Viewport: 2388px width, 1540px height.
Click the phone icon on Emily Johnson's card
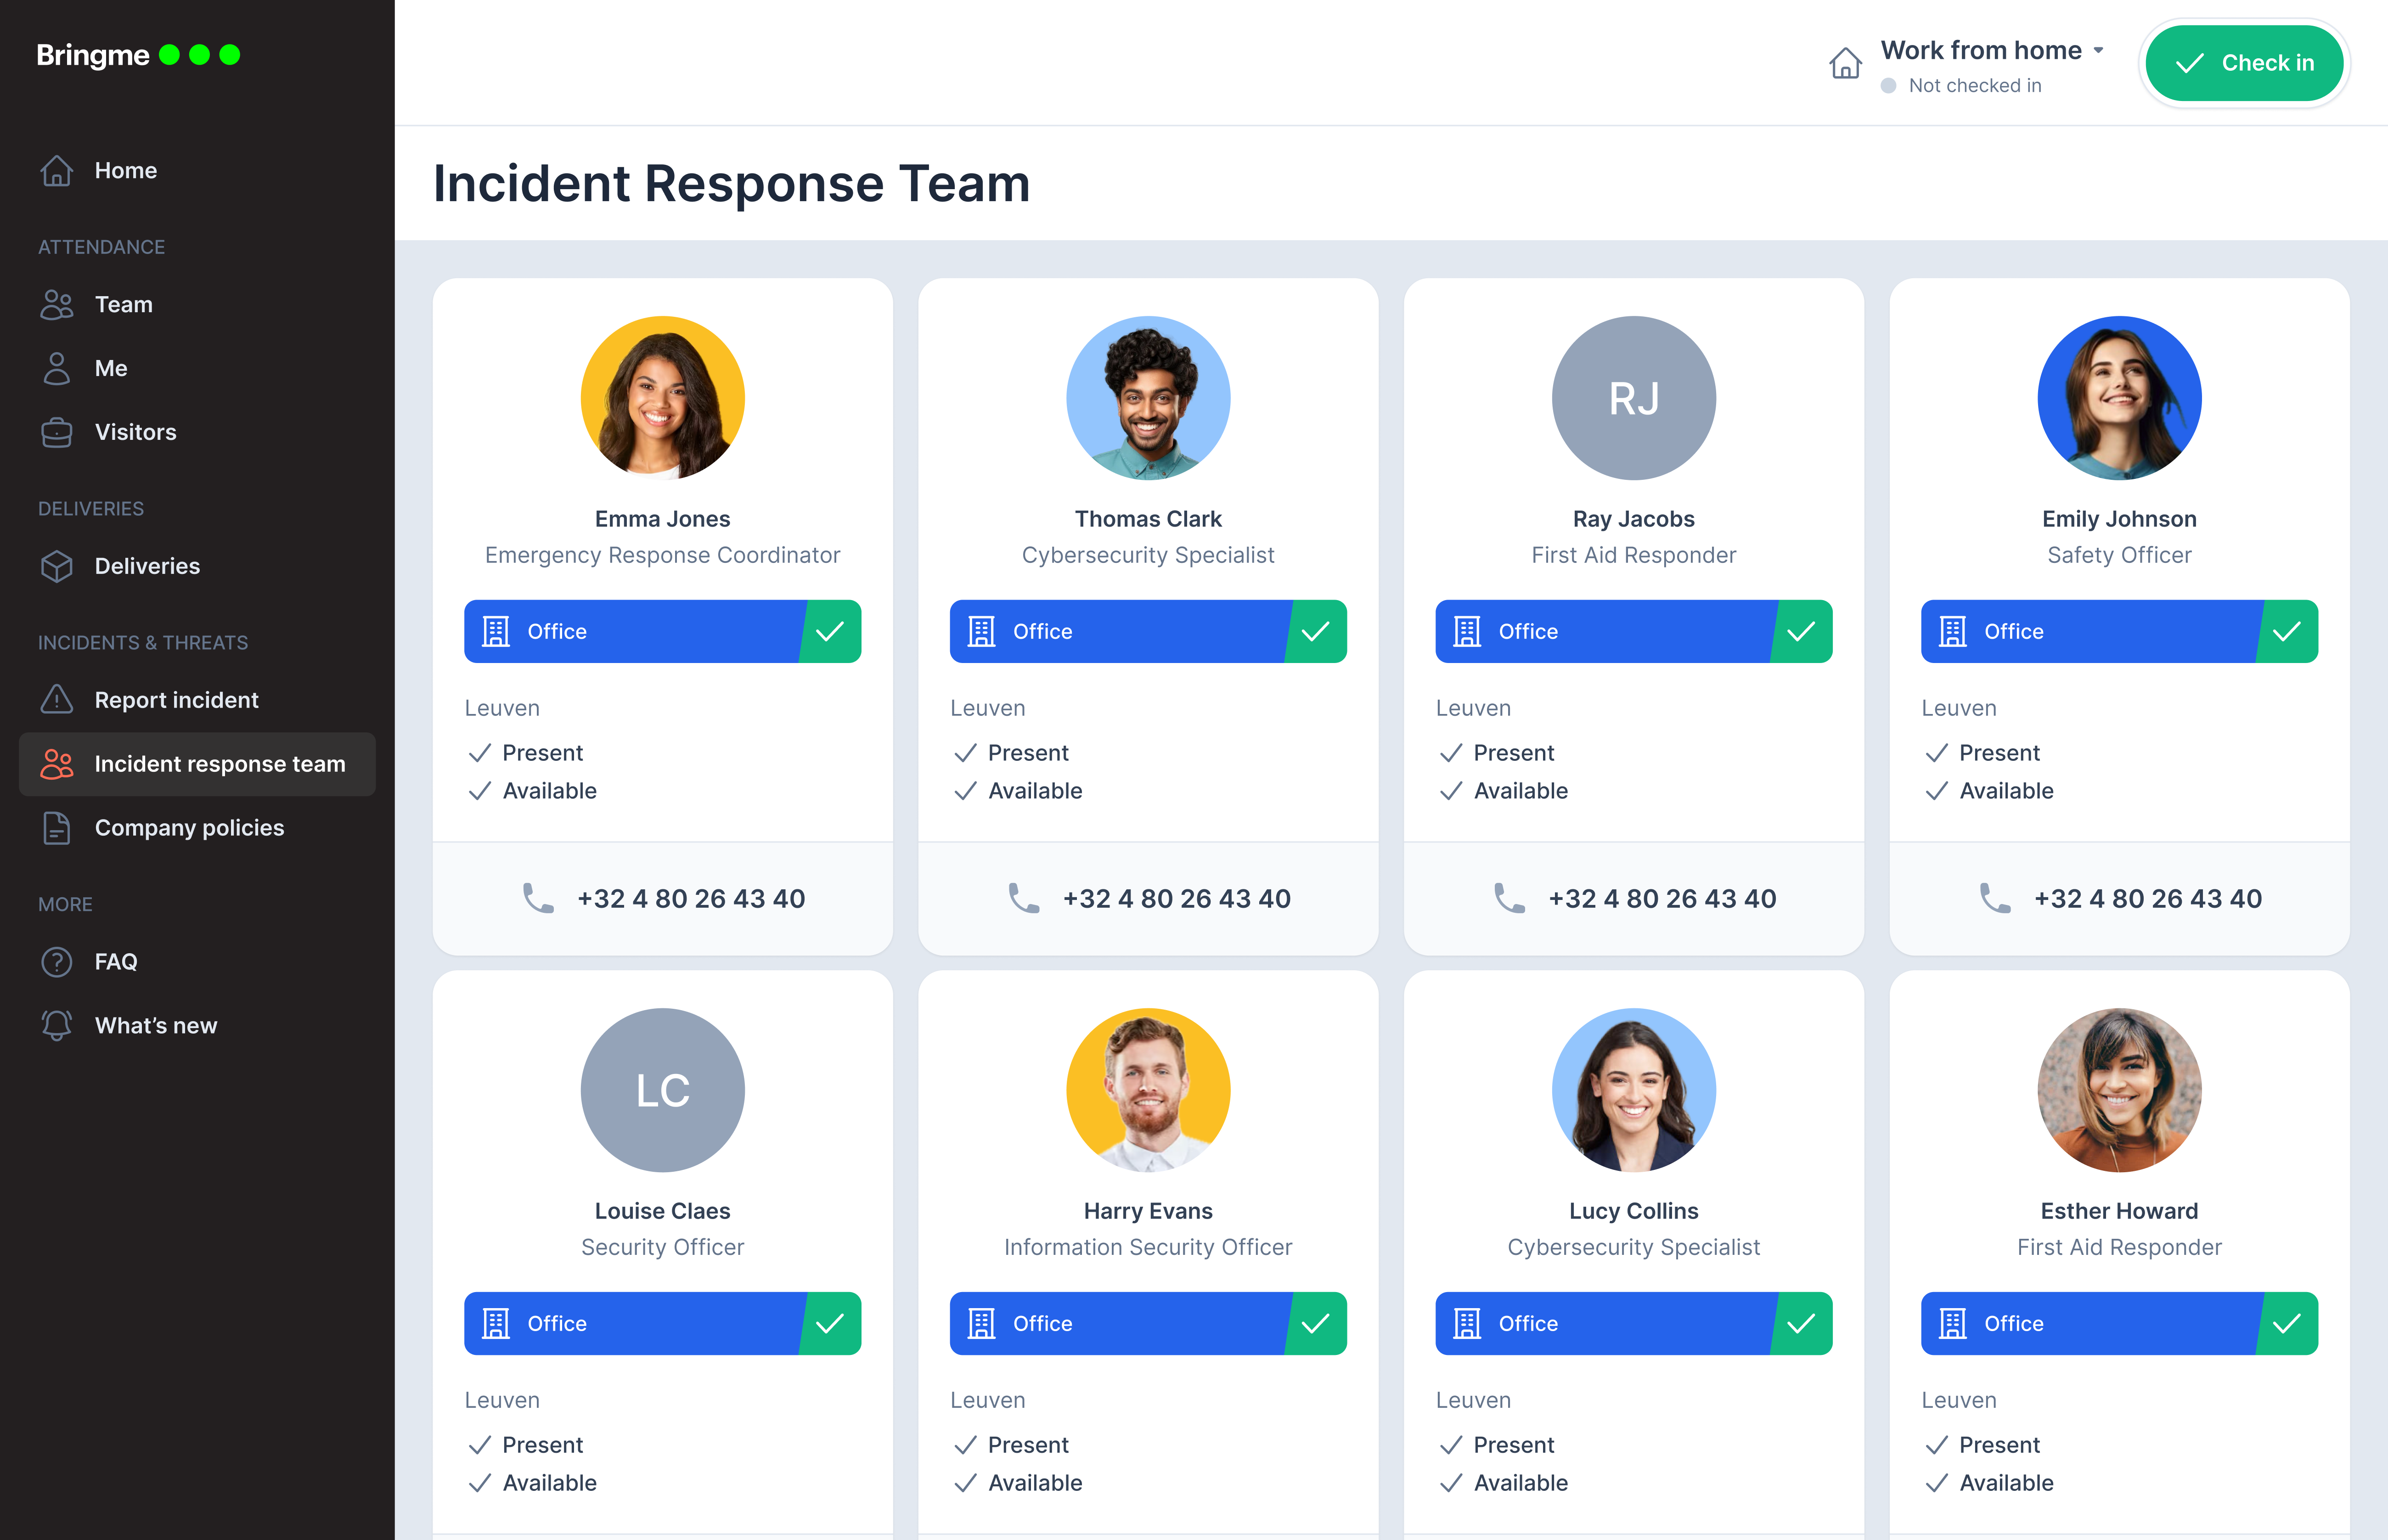(1995, 898)
